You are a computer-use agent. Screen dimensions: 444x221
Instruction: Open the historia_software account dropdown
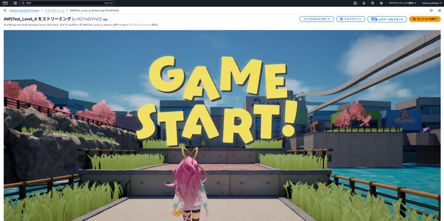click(431, 3)
